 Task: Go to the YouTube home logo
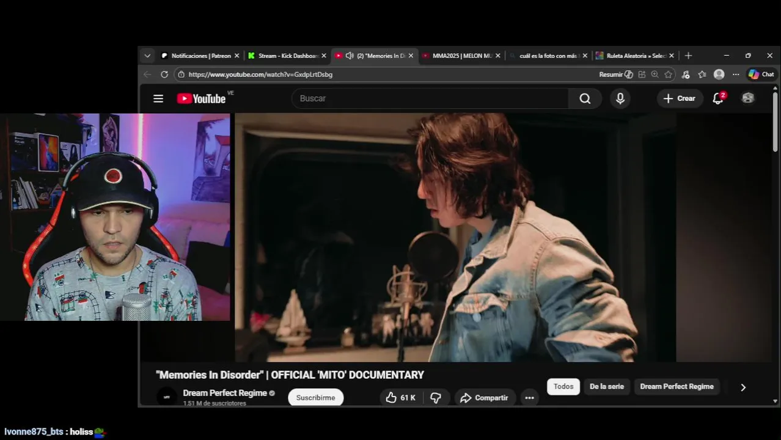pyautogui.click(x=202, y=98)
